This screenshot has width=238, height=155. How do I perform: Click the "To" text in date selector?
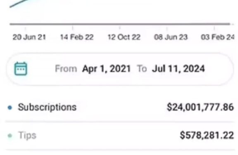coord(142,69)
